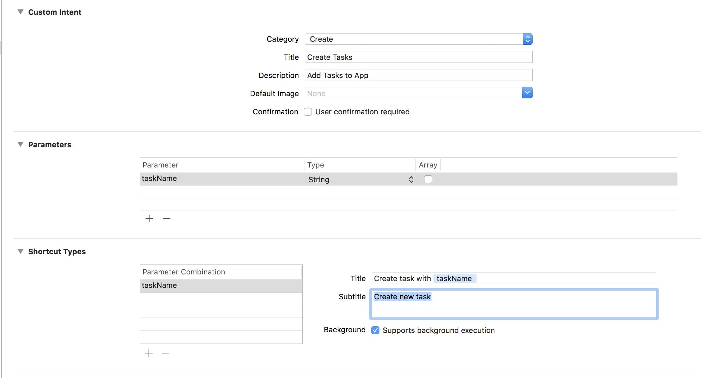Remove the selected parameter combination with minus
The image size is (701, 378).
click(x=166, y=353)
